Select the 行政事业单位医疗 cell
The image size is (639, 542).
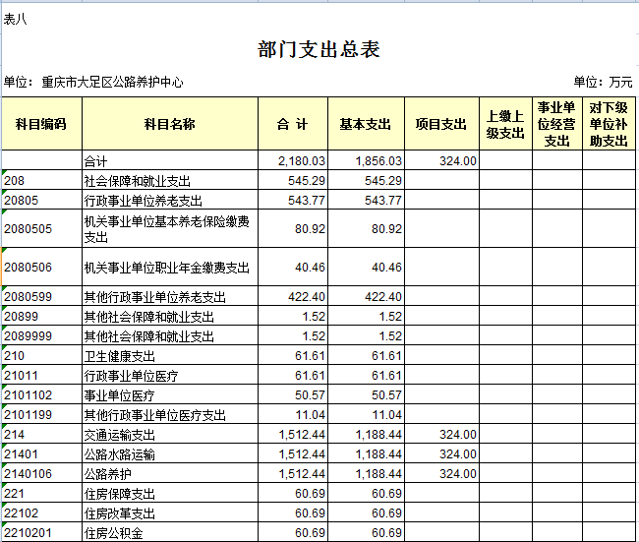tap(170, 375)
